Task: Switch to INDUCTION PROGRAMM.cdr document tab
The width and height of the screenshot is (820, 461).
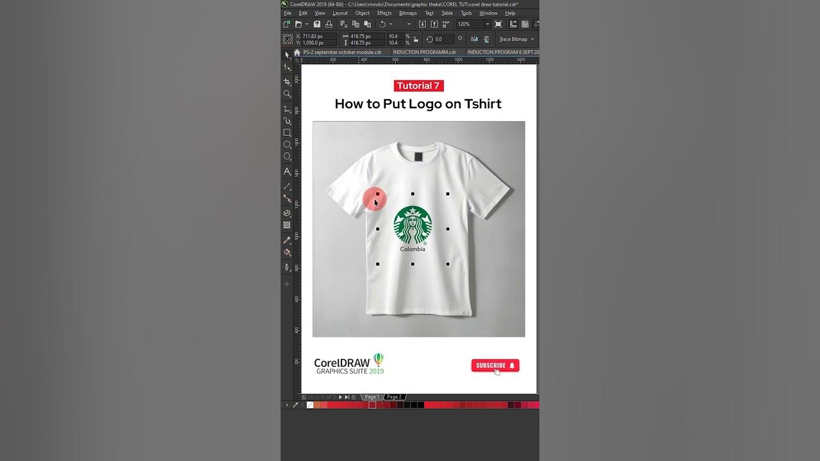Action: click(424, 53)
